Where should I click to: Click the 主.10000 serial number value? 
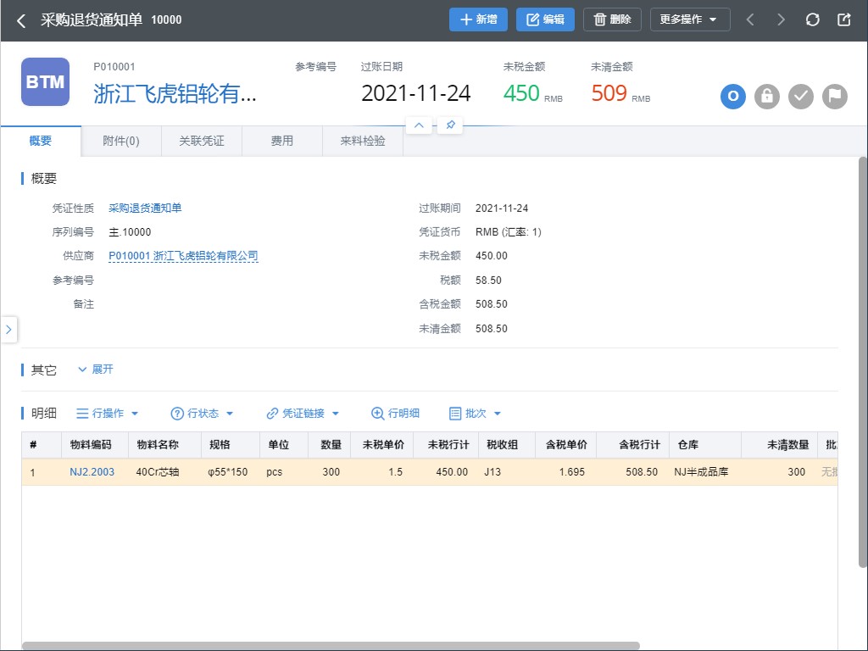(130, 232)
